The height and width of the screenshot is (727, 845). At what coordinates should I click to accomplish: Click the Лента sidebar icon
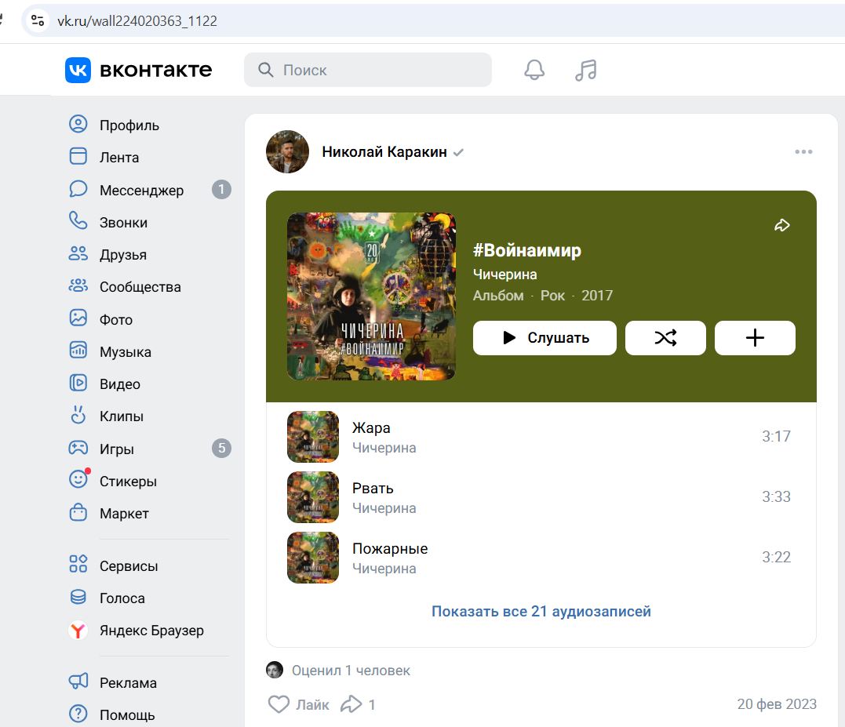[x=78, y=156]
